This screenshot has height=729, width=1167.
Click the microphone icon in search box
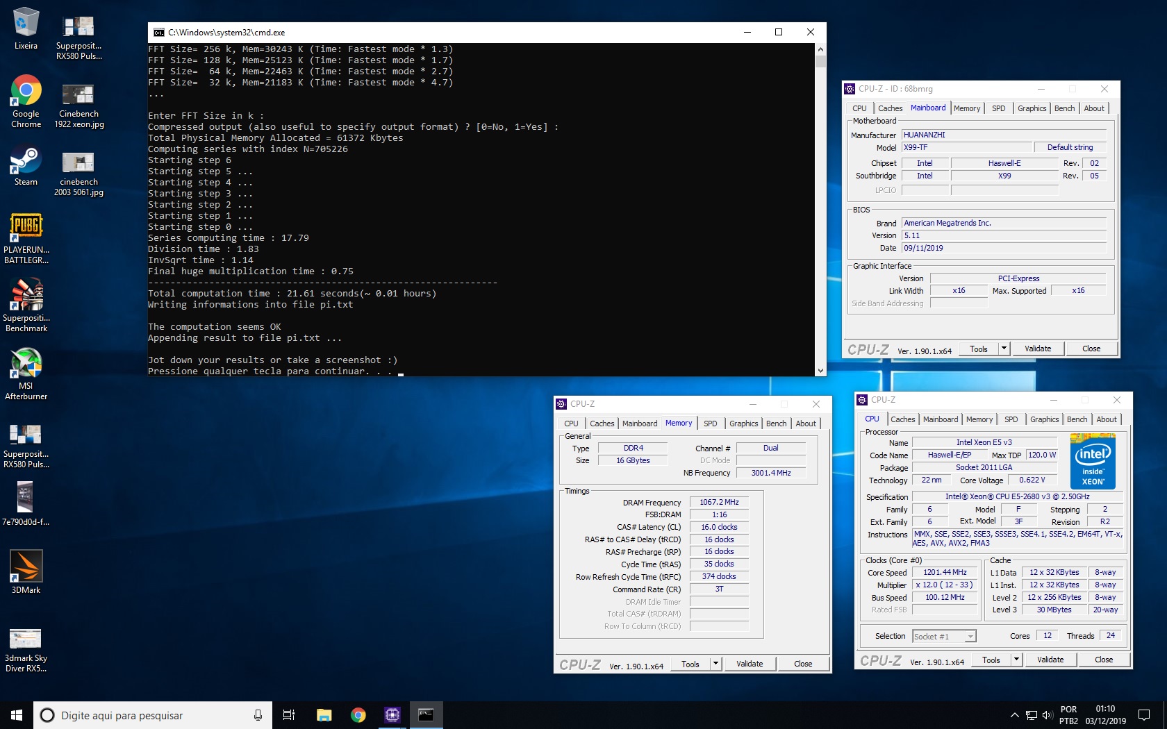258,715
